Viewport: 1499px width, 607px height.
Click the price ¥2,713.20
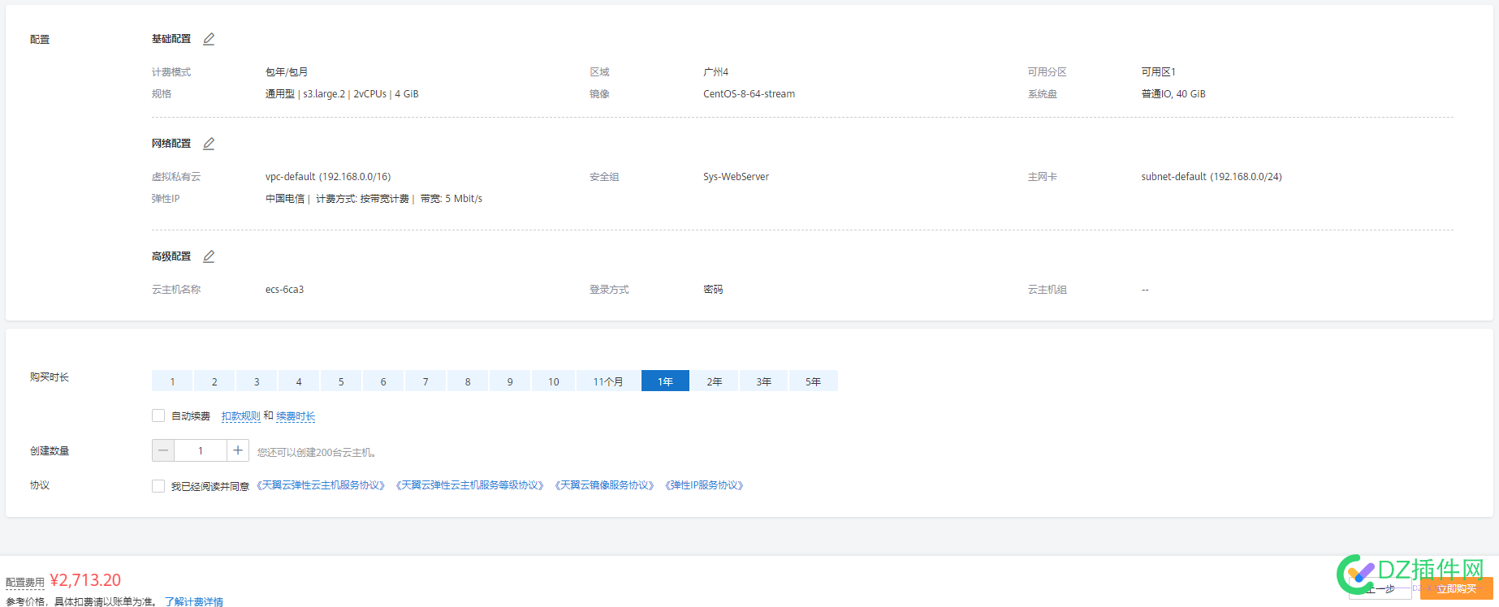pyautogui.click(x=85, y=580)
